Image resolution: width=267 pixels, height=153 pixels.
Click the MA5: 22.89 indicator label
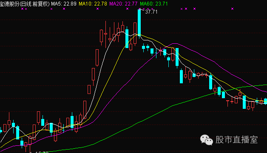coord(64,3)
